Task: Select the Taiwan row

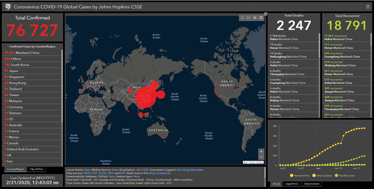Action: pos(32,95)
